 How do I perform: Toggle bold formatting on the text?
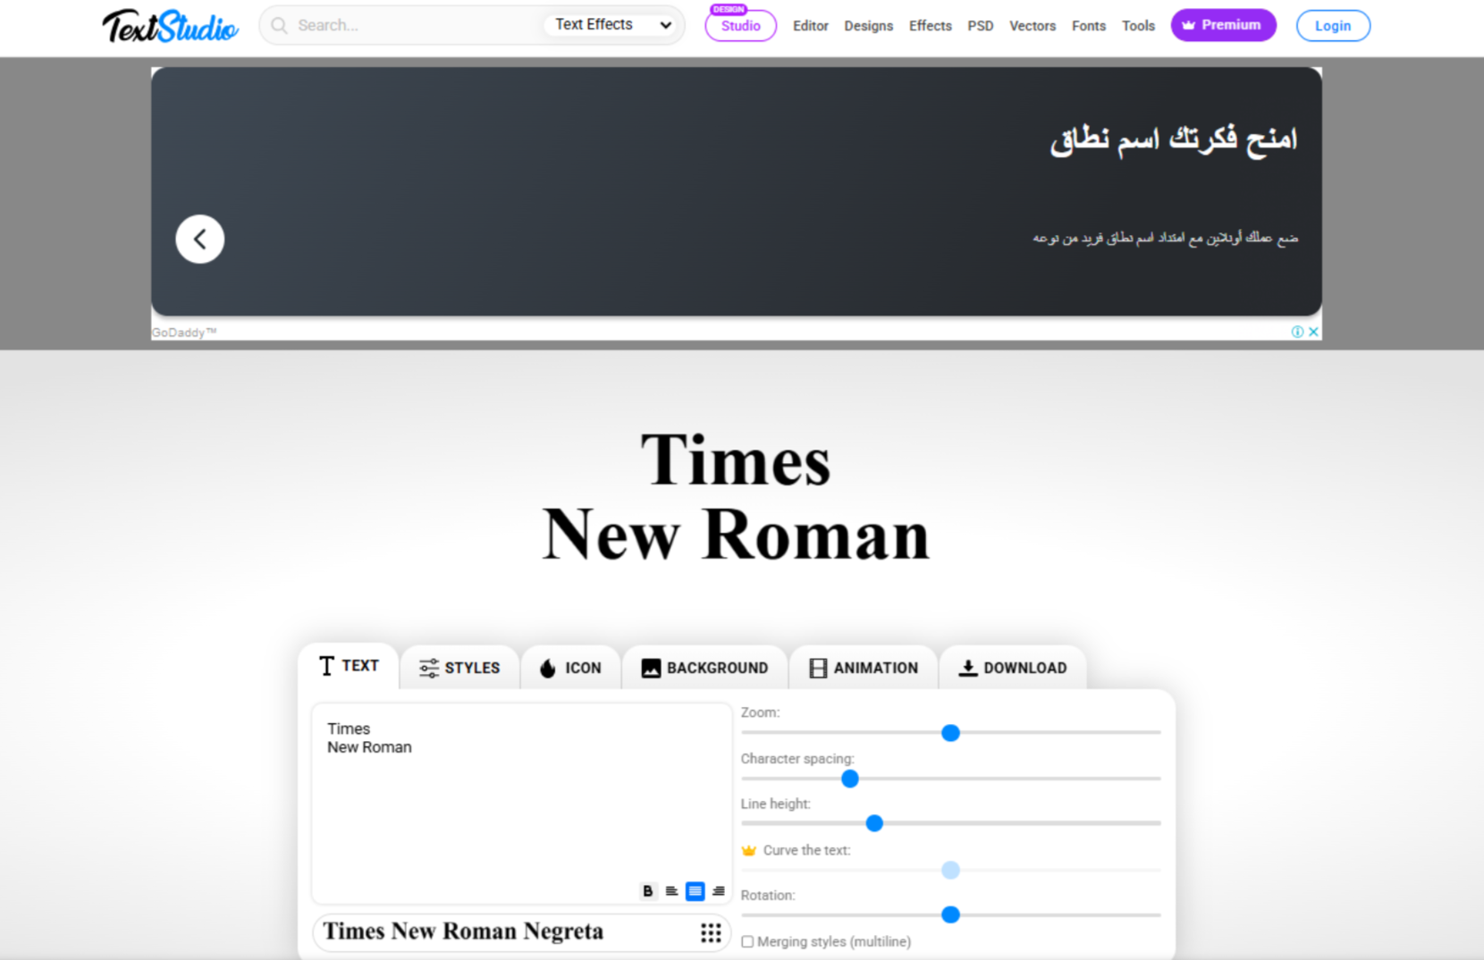[646, 891]
